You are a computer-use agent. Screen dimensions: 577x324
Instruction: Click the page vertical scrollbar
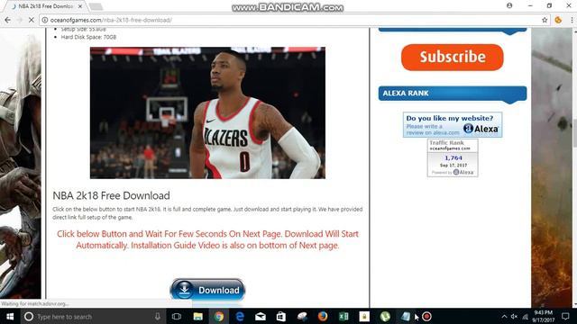[574, 167]
